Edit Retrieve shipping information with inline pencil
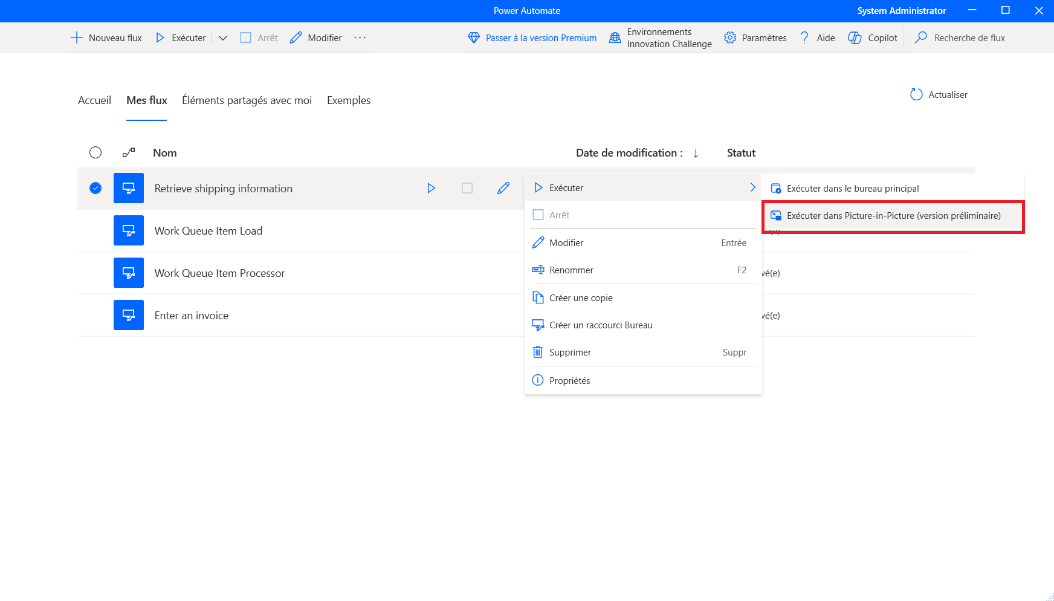The width and height of the screenshot is (1054, 601). point(503,188)
